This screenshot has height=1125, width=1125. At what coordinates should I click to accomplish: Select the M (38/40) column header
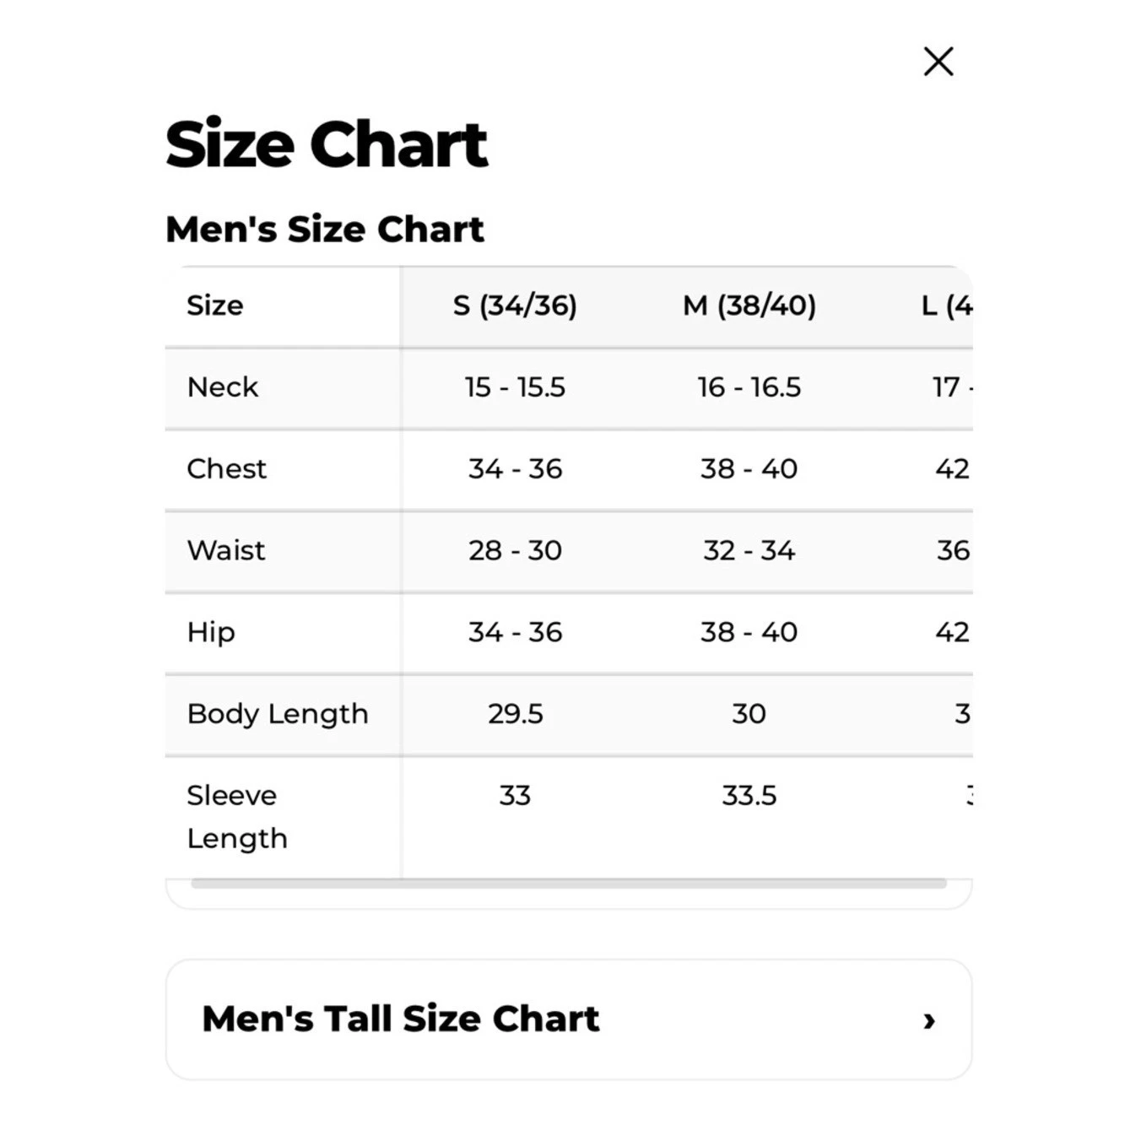(749, 305)
